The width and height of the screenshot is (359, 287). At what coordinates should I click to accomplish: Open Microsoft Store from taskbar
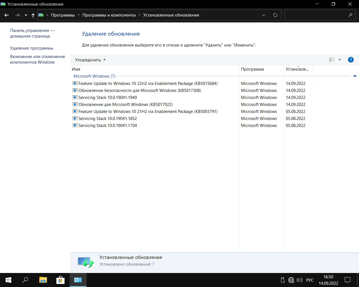click(60, 280)
